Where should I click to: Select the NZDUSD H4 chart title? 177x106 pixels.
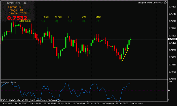(x=17, y=3)
